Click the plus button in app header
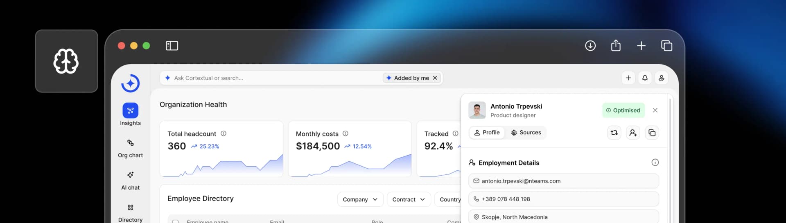The image size is (786, 223). [628, 78]
